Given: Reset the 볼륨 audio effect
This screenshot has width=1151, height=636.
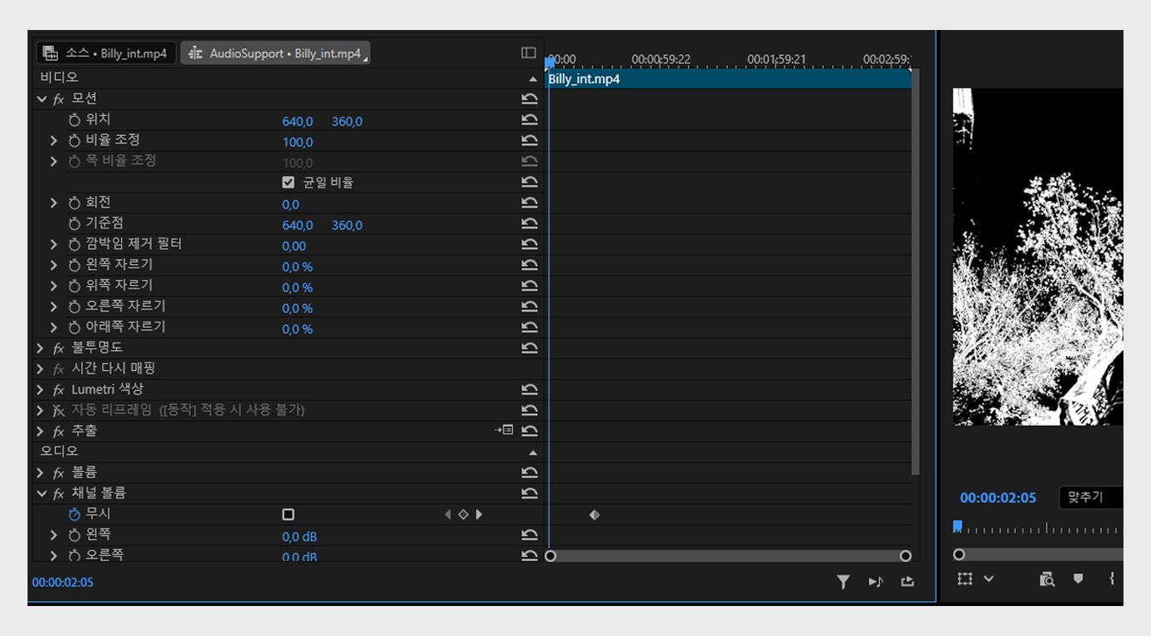Looking at the screenshot, I should [529, 473].
